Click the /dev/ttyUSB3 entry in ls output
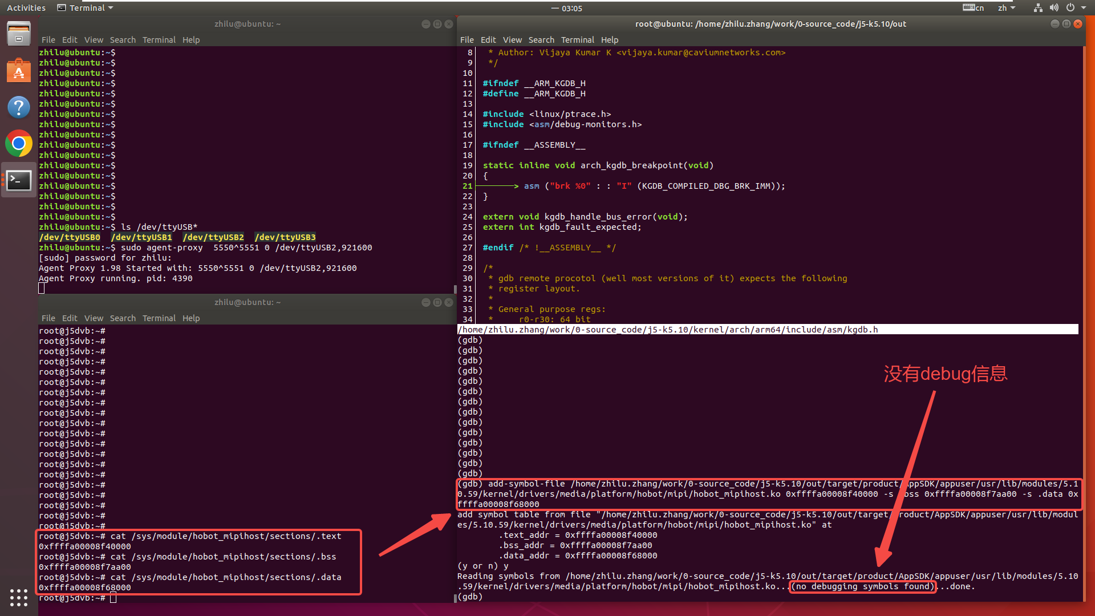 point(285,237)
